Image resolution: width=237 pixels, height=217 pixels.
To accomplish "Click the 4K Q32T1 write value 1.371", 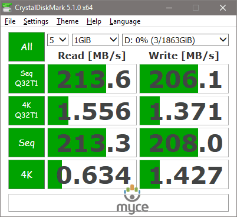I will (184, 111).
